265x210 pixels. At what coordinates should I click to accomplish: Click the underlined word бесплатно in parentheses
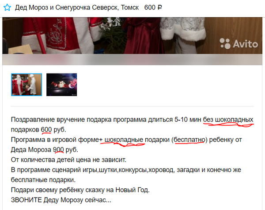[189, 140]
